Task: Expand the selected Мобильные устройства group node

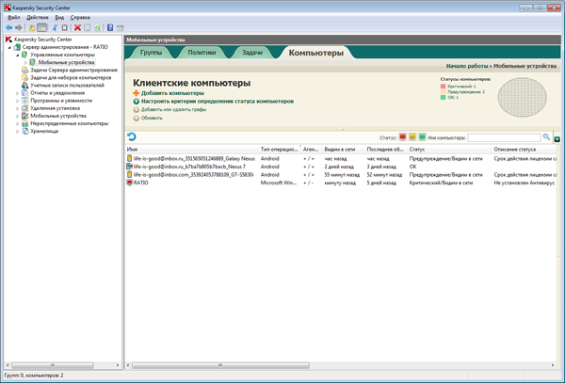Action: click(25, 63)
